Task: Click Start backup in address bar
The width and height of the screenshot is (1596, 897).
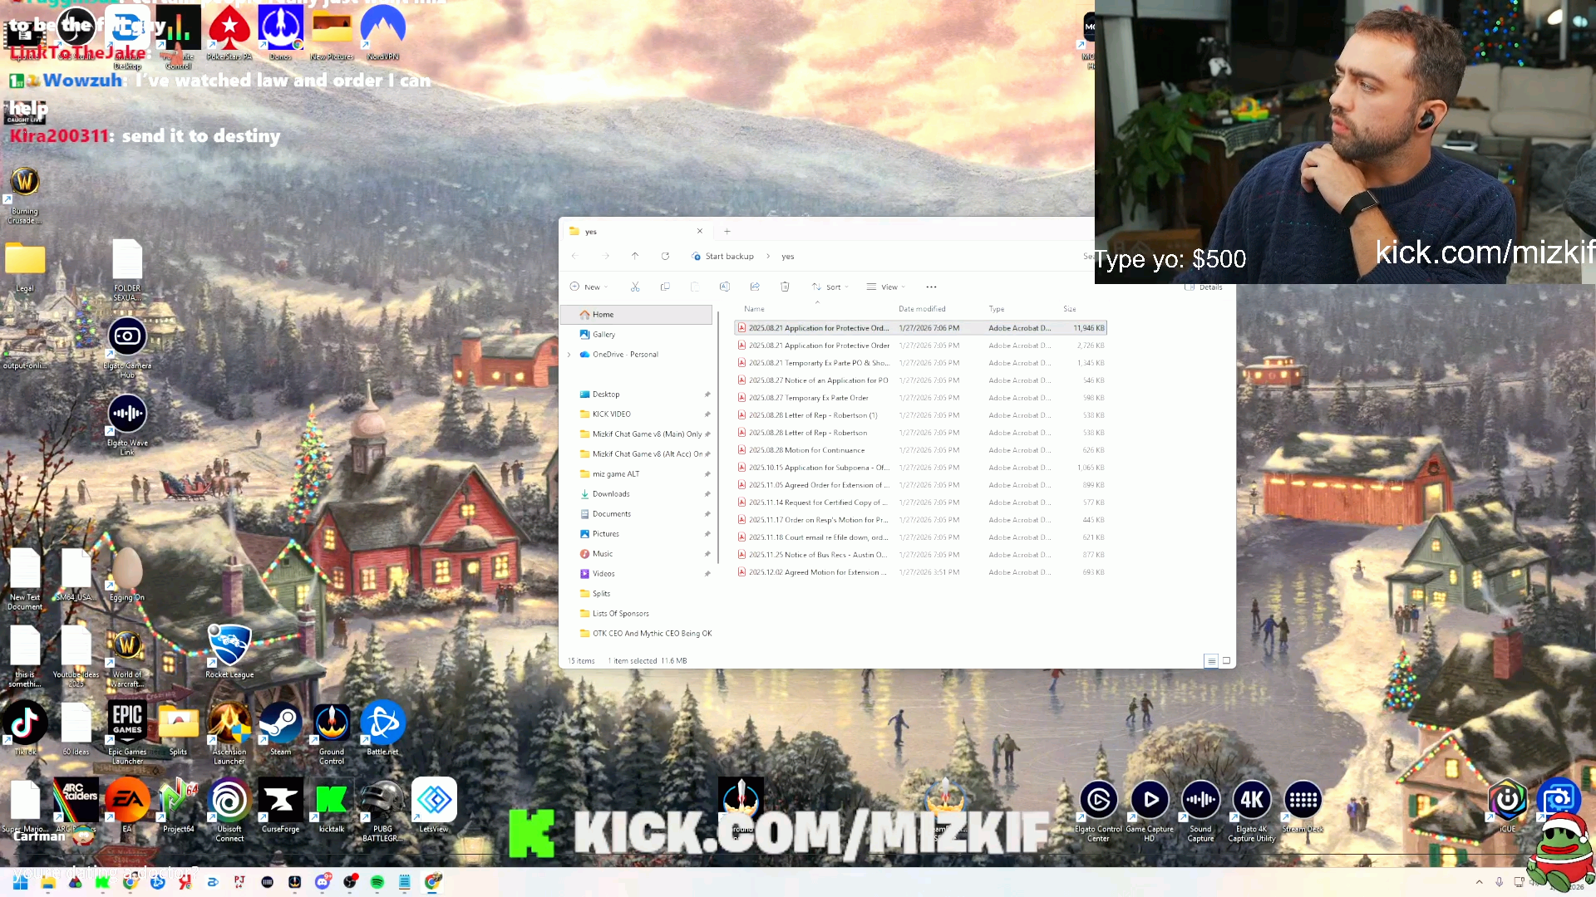Action: click(x=729, y=256)
